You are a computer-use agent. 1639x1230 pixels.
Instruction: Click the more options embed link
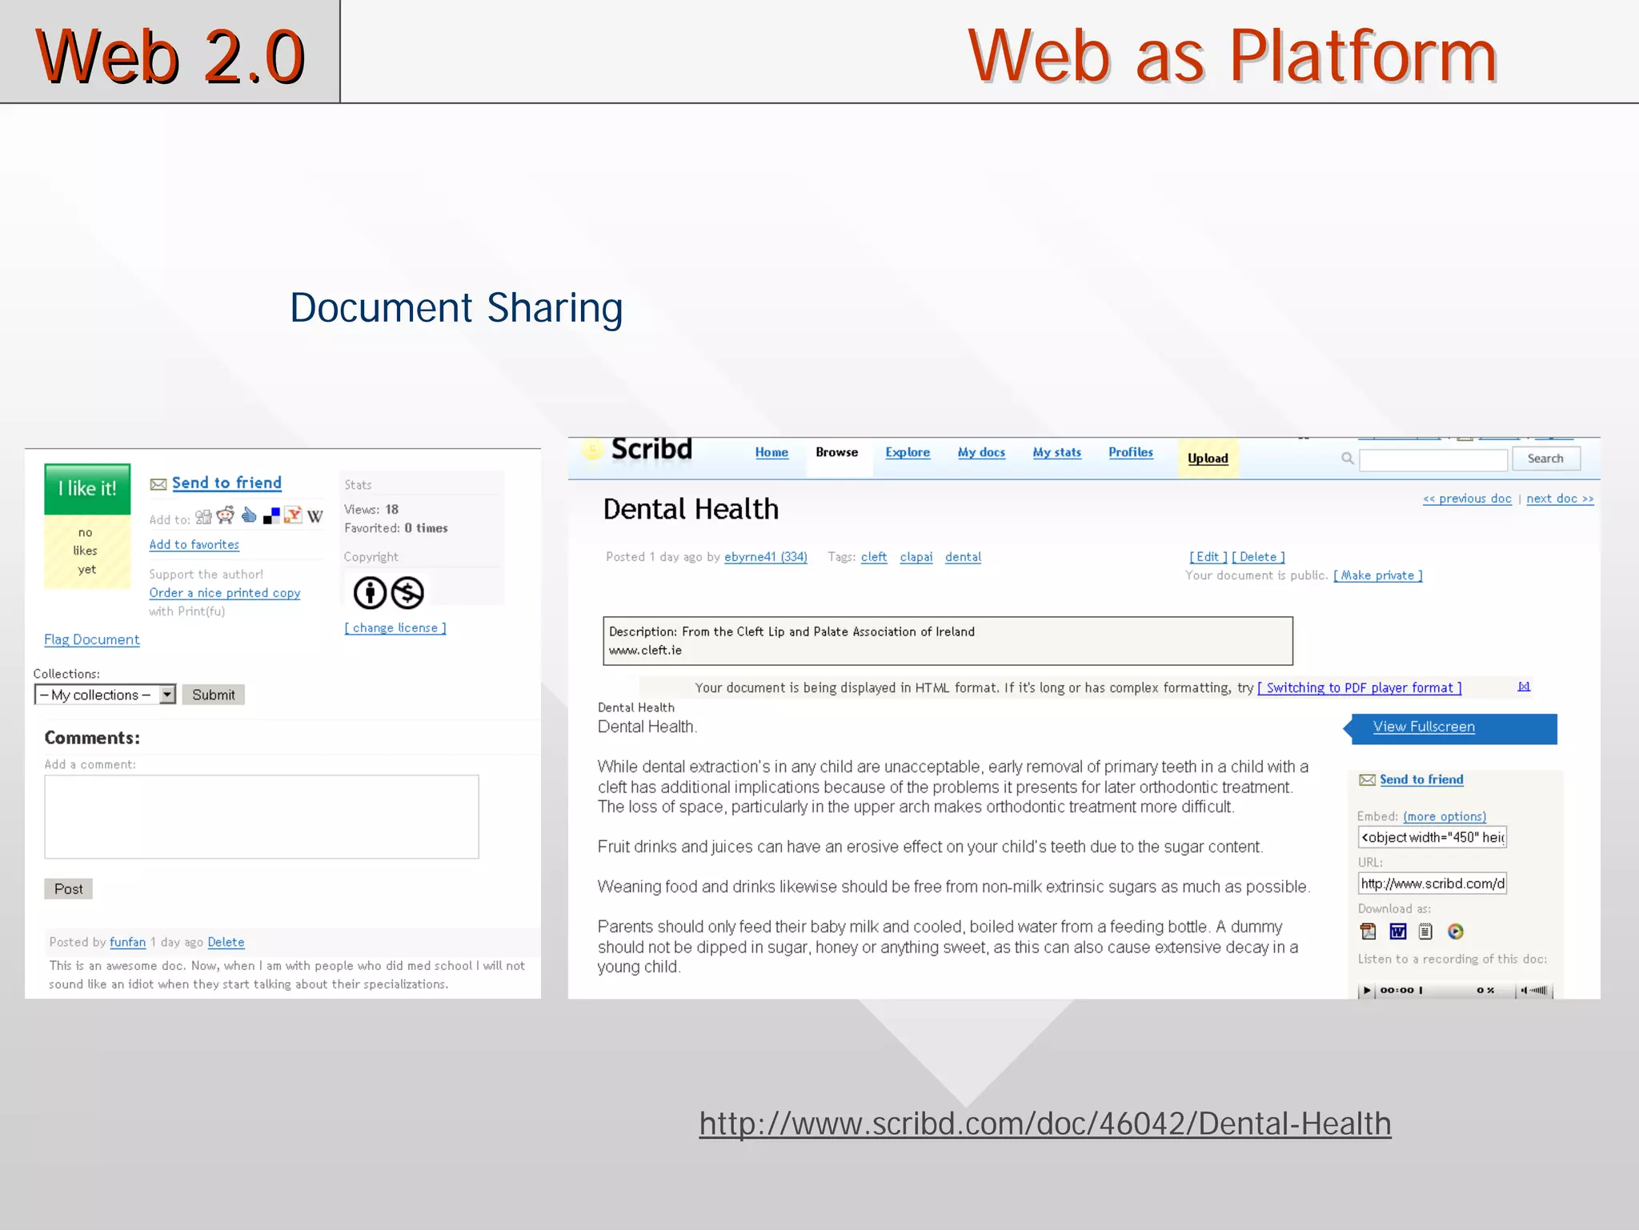click(x=1445, y=816)
